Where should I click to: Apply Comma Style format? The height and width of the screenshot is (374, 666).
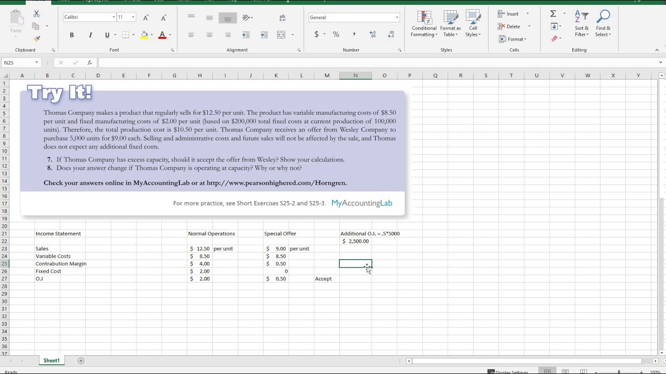click(x=354, y=34)
